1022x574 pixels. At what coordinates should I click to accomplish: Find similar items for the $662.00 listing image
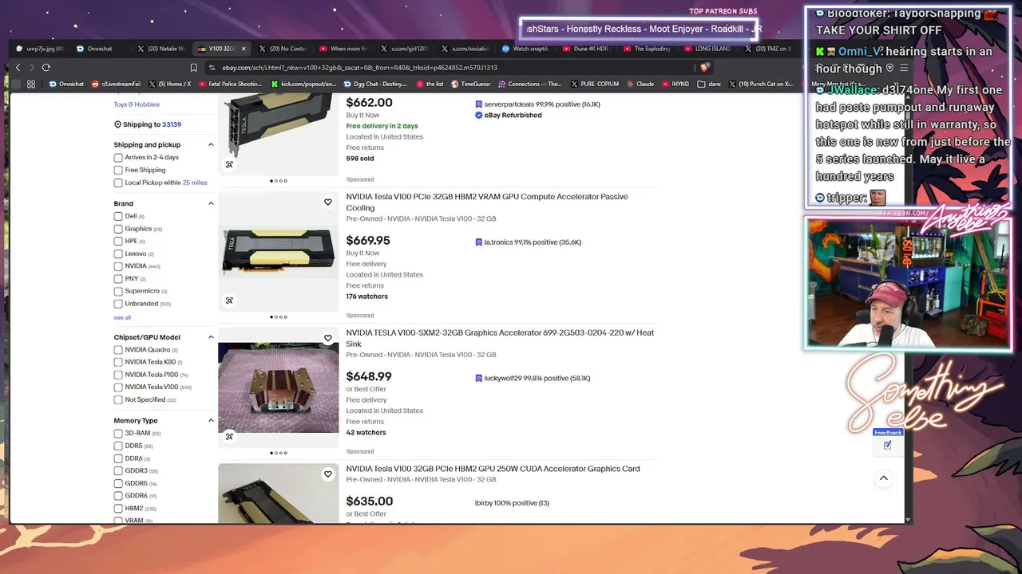[x=229, y=164]
